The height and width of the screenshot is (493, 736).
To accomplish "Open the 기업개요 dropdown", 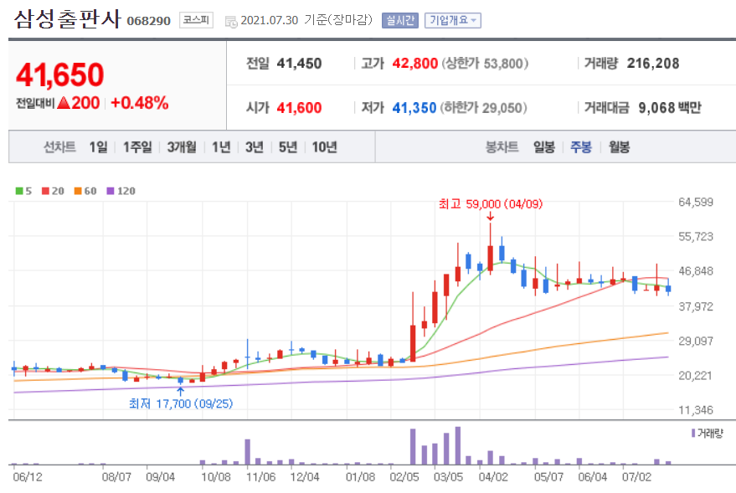I will point(453,20).
